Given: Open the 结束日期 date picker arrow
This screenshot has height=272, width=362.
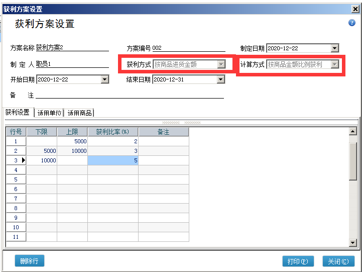Looking at the screenshot, I should (x=220, y=79).
